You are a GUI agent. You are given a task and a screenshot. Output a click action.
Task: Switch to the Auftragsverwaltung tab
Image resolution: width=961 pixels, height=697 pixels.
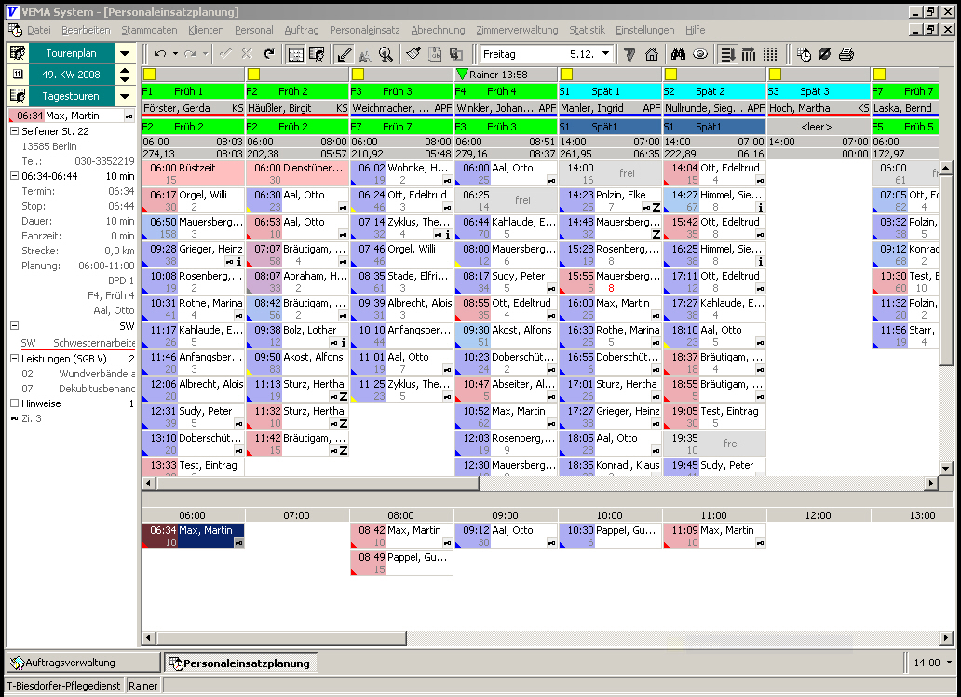point(83,663)
